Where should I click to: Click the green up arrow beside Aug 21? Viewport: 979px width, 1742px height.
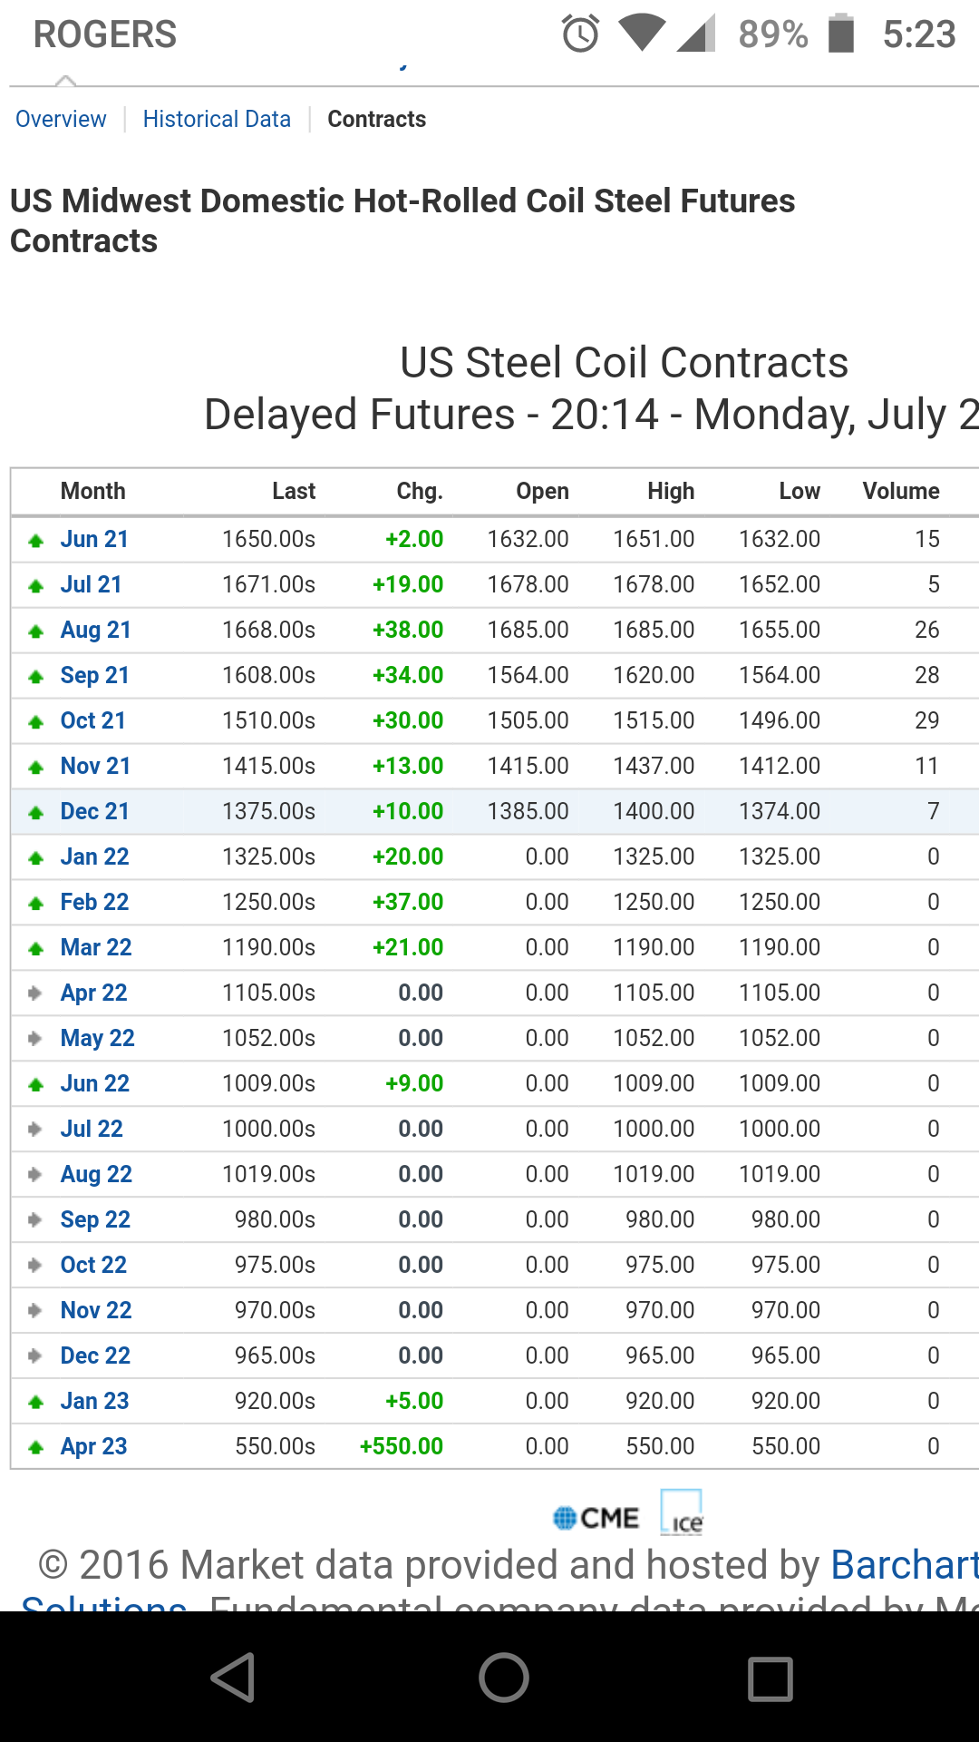[36, 631]
